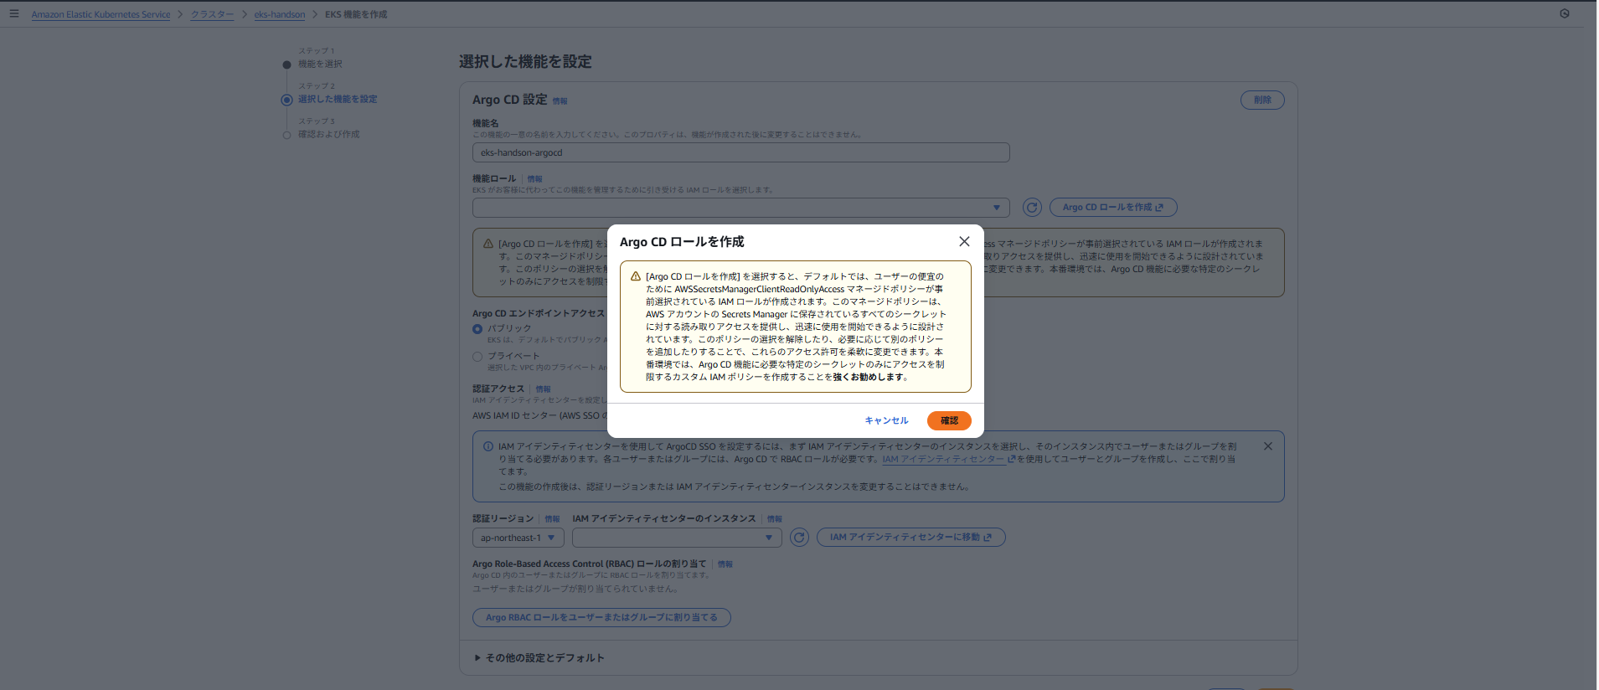Open 情報 link next to 認証リージョン
1599x690 pixels.
click(x=552, y=519)
